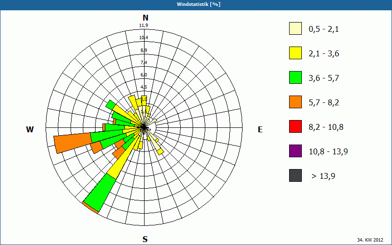Click the W compass label
392x245 pixels.
pyautogui.click(x=30, y=129)
